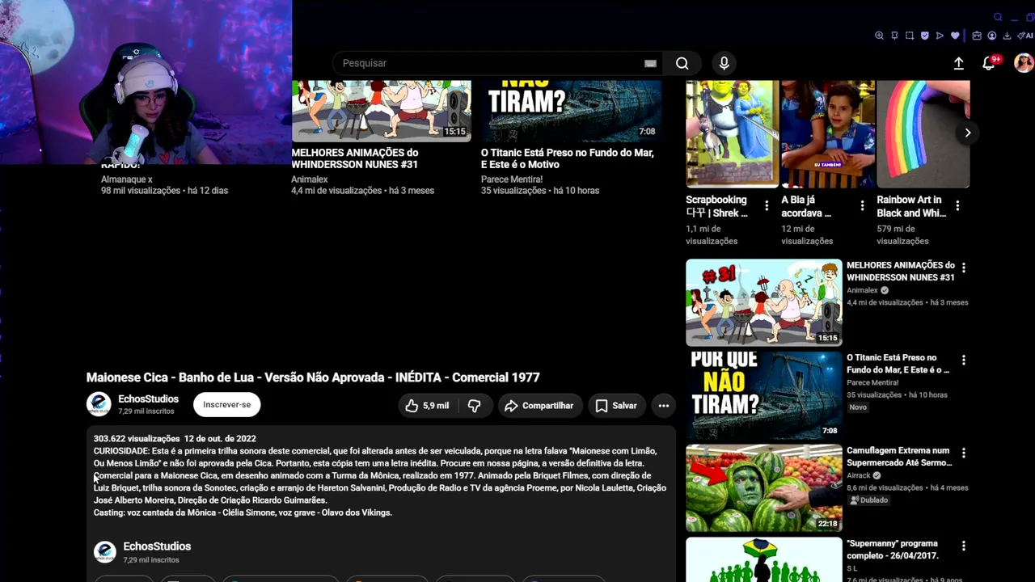Open the Supernanny video thumbnail

click(763, 559)
